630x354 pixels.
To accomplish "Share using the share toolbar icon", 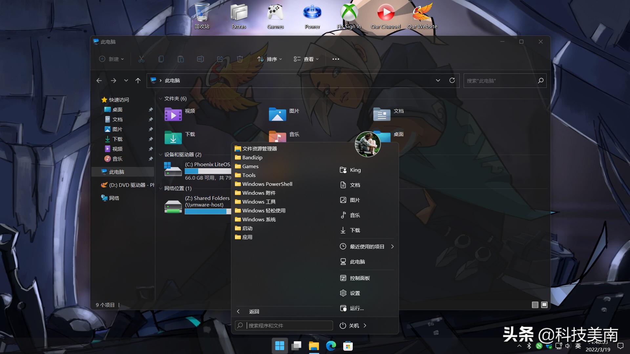I will tap(220, 59).
